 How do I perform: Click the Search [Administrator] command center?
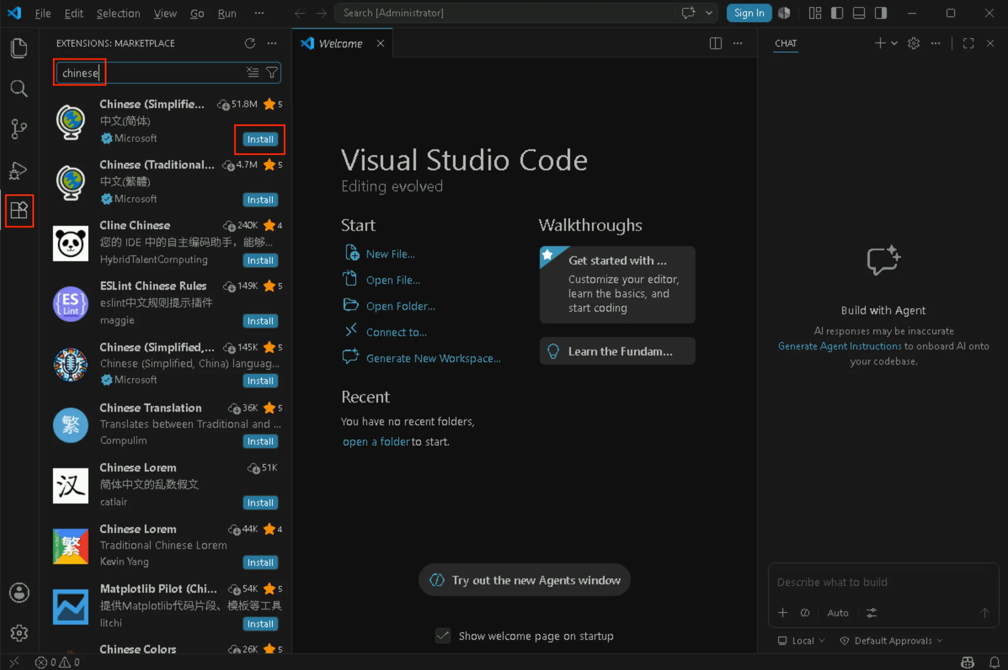point(505,13)
